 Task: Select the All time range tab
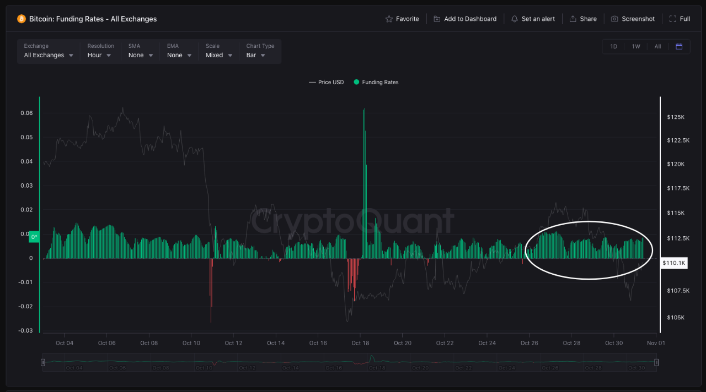(657, 46)
